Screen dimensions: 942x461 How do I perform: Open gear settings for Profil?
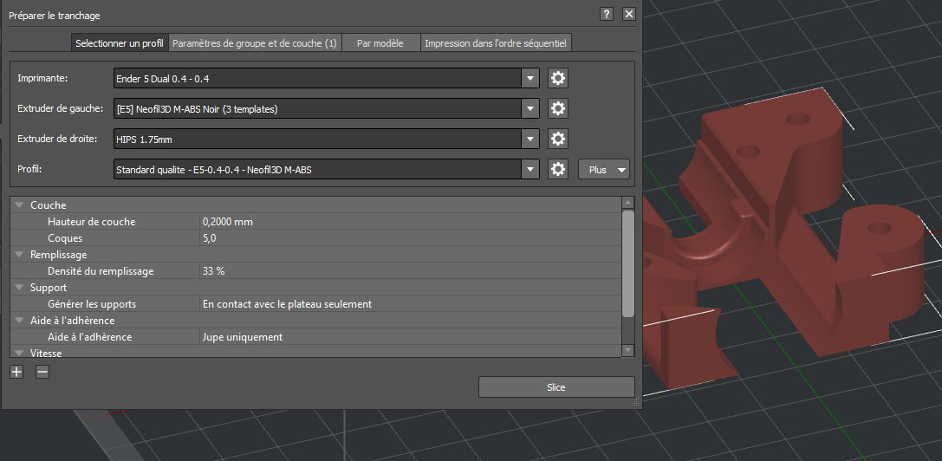click(558, 170)
